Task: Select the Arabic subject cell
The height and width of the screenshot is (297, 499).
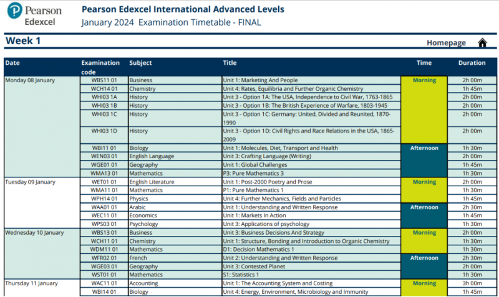Action: tap(175, 207)
